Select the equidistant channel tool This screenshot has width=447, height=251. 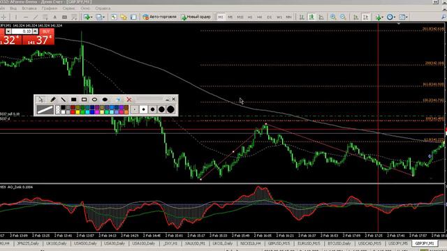click(x=45, y=17)
